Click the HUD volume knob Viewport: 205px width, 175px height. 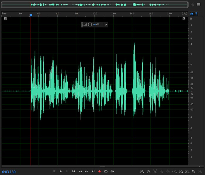click(x=90, y=25)
